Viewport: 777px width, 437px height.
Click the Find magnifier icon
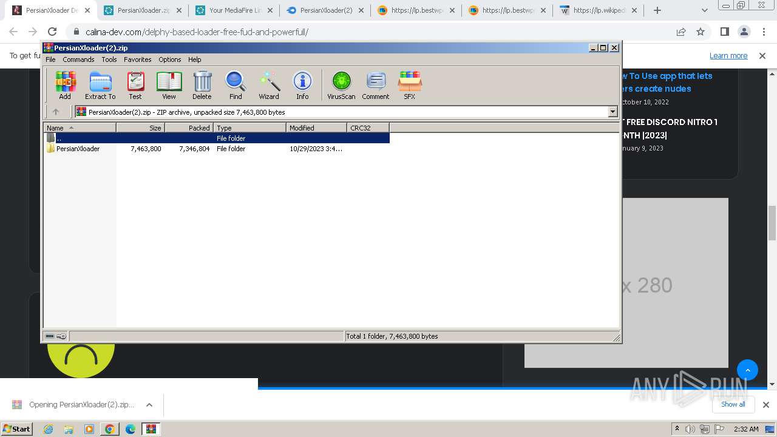[236, 85]
